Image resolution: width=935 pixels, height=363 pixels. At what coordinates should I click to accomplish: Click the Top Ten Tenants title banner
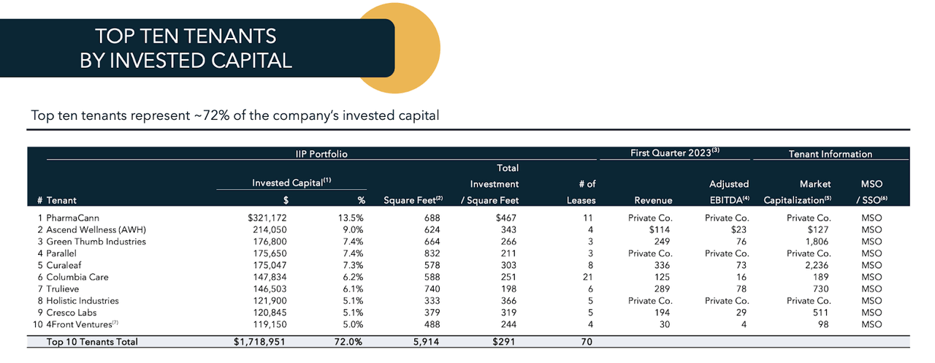pos(186,48)
